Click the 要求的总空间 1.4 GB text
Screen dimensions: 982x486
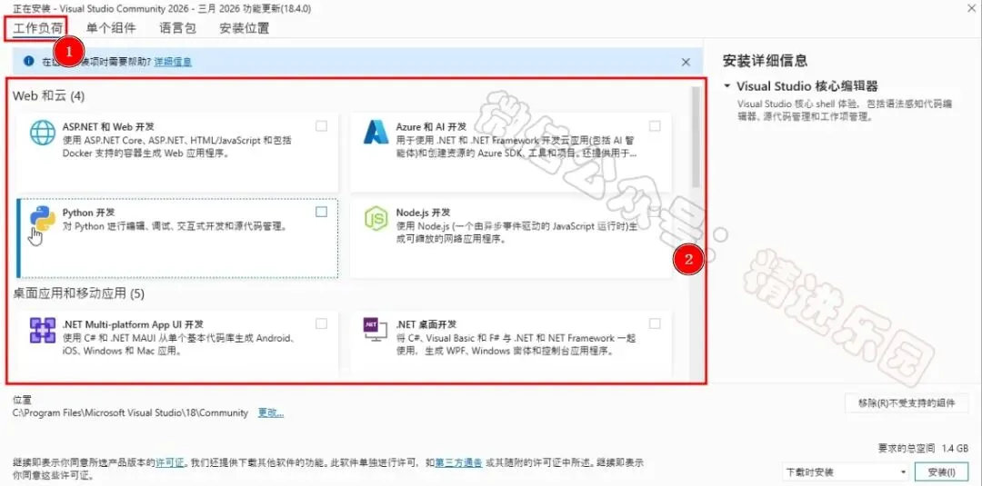(x=923, y=449)
